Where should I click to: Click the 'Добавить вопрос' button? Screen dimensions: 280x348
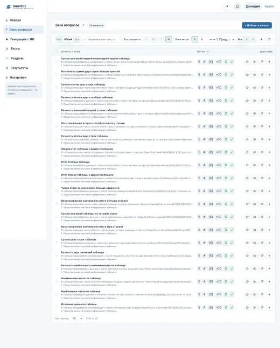257,25
